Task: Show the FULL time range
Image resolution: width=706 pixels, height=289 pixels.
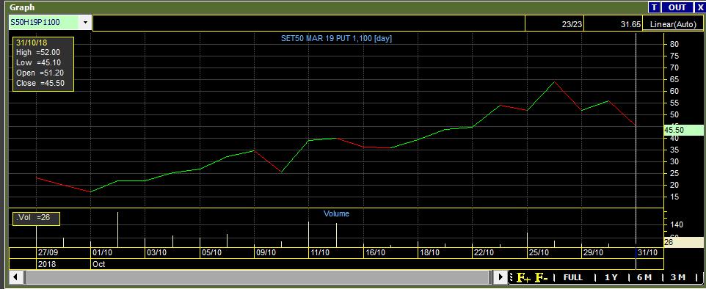Action: click(572, 278)
